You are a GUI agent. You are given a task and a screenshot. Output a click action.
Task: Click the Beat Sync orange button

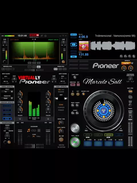(x=130, y=91)
